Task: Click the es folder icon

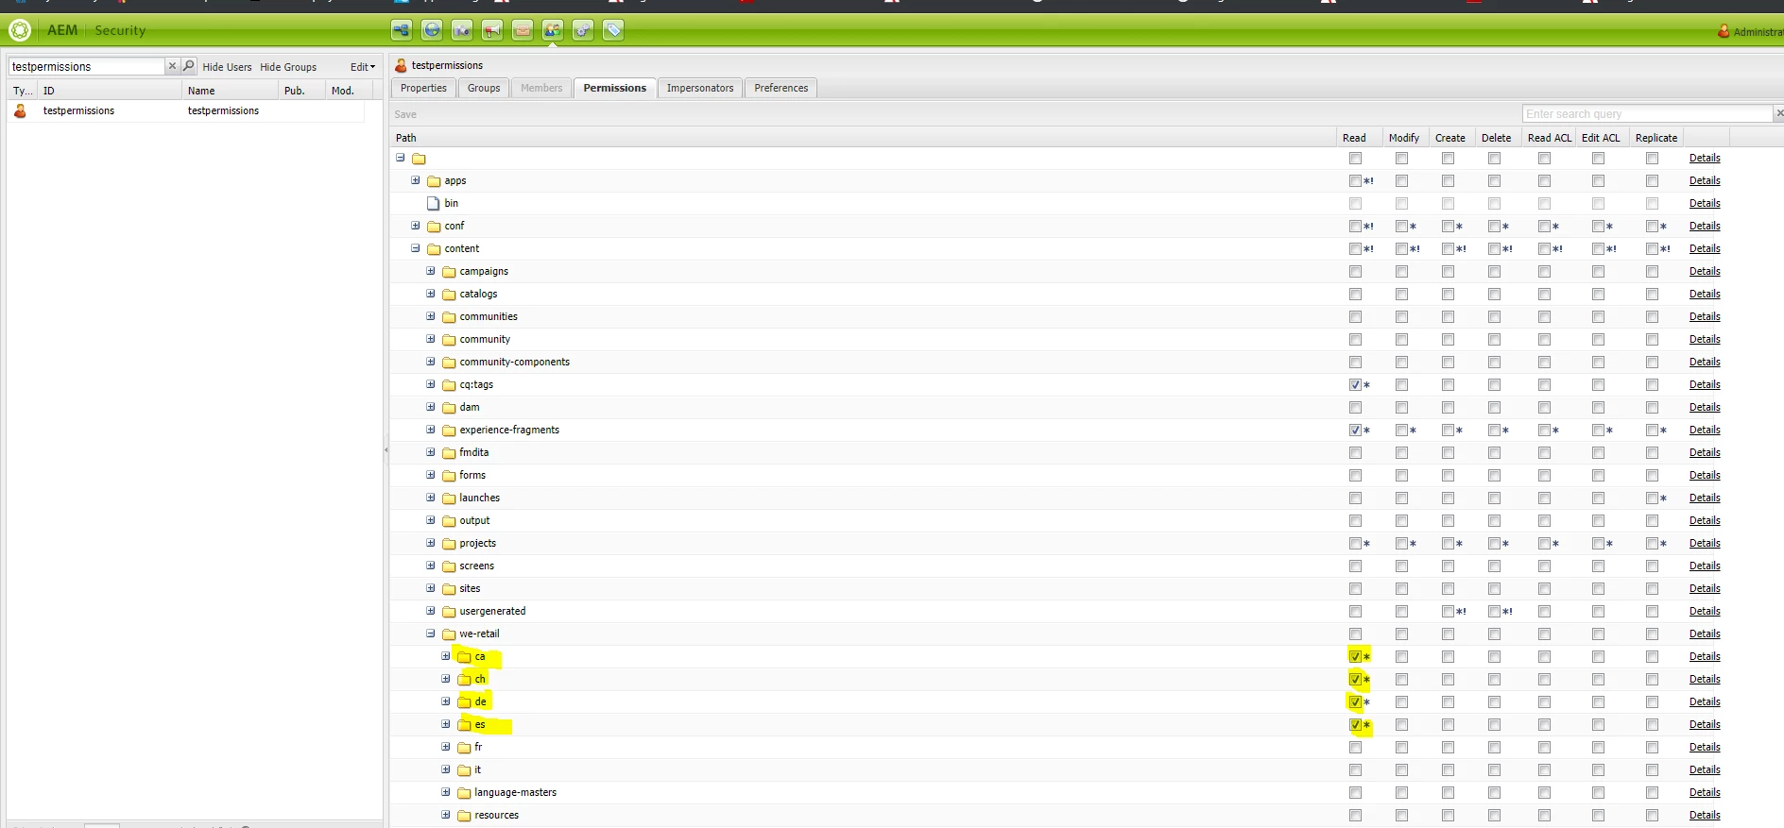Action: tap(464, 725)
